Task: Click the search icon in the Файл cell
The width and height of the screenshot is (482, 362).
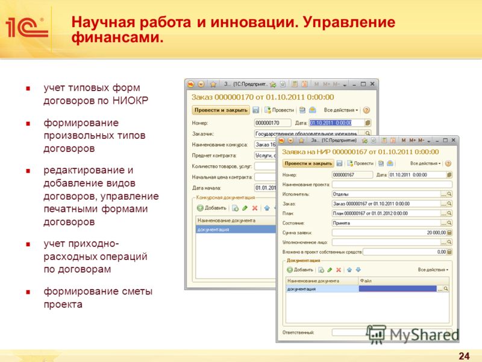Action: coord(446,289)
